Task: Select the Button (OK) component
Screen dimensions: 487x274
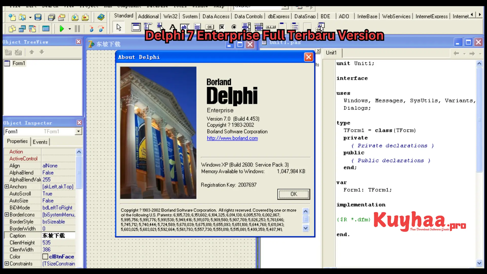Action: 210,27
